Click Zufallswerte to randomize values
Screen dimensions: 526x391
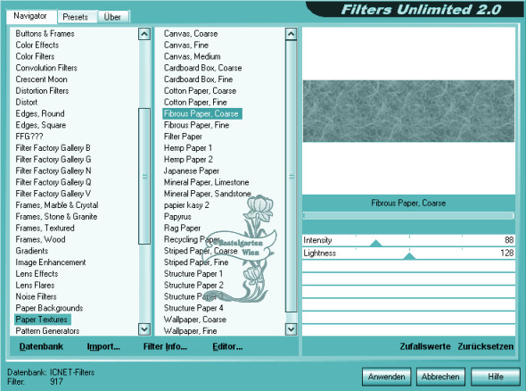[425, 346]
